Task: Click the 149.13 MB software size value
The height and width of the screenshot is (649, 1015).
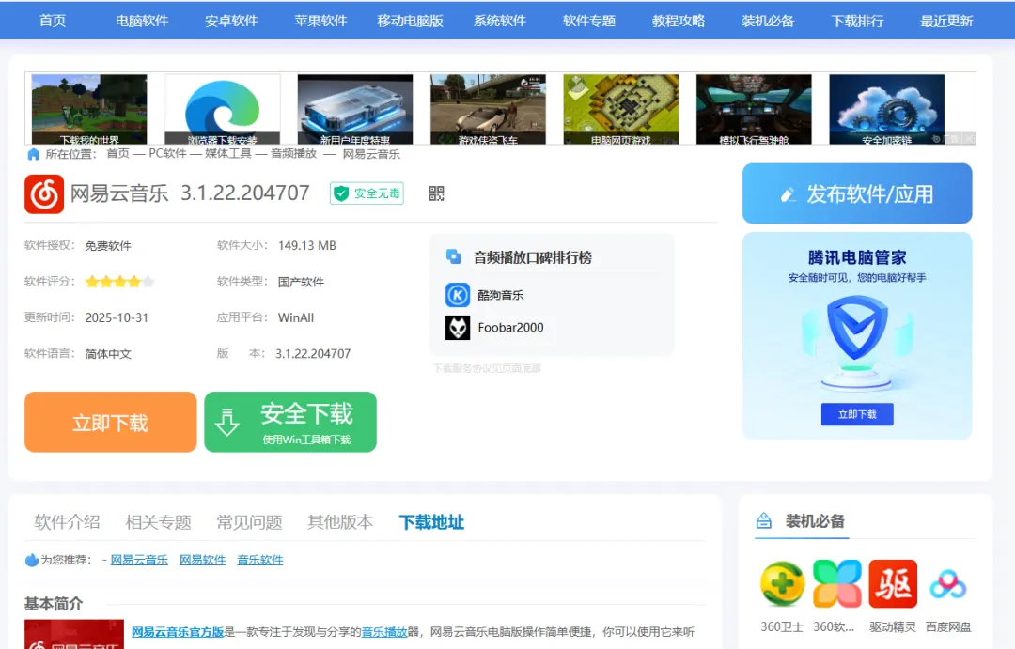Action: point(306,246)
